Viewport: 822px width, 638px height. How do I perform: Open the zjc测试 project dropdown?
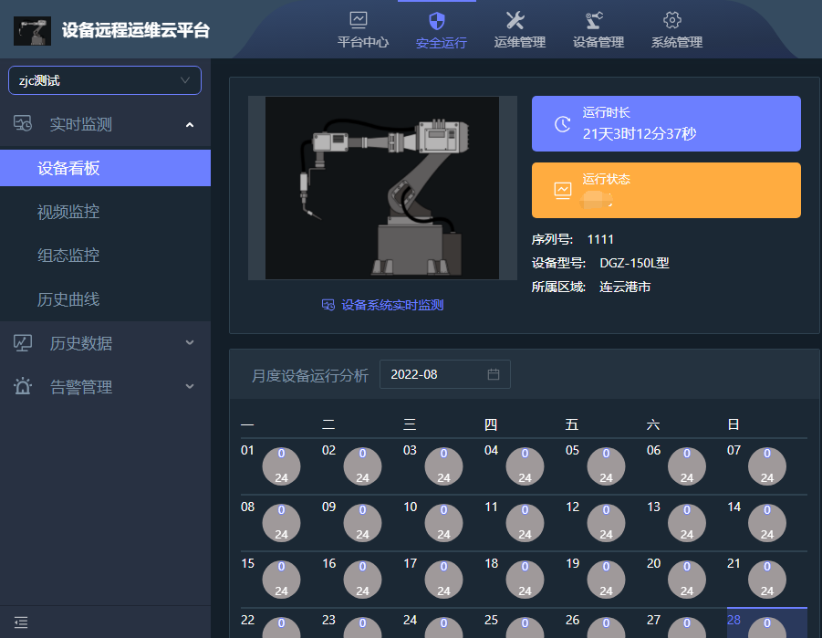tap(105, 80)
